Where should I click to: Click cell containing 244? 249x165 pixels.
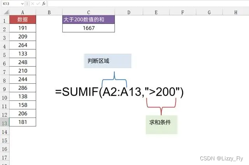(23, 79)
